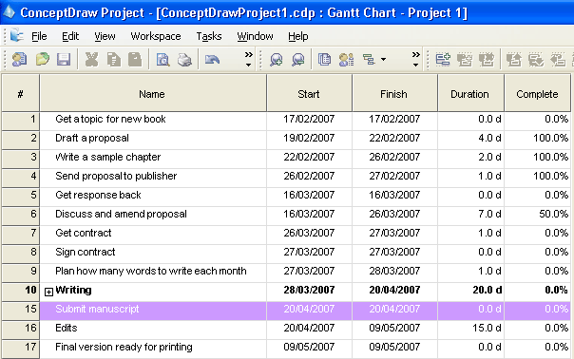Select the highlighted 'Submit manuscript' task
This screenshot has height=359, width=574.
(x=97, y=310)
